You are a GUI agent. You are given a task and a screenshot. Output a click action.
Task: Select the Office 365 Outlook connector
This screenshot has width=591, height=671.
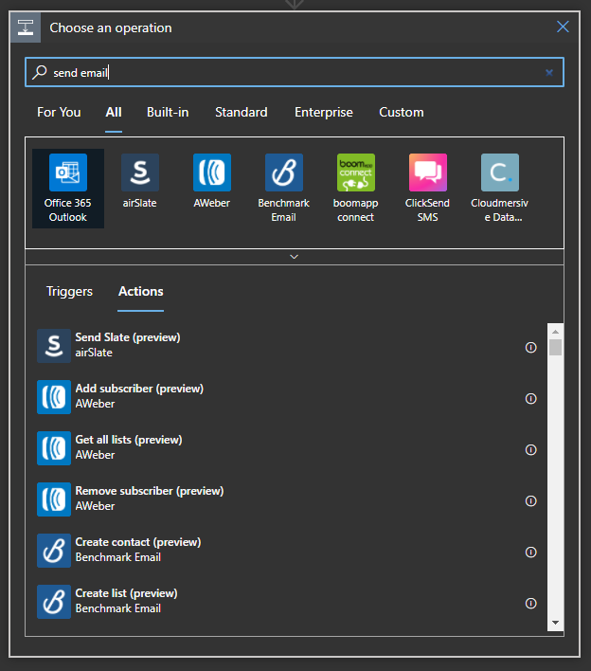pos(68,189)
